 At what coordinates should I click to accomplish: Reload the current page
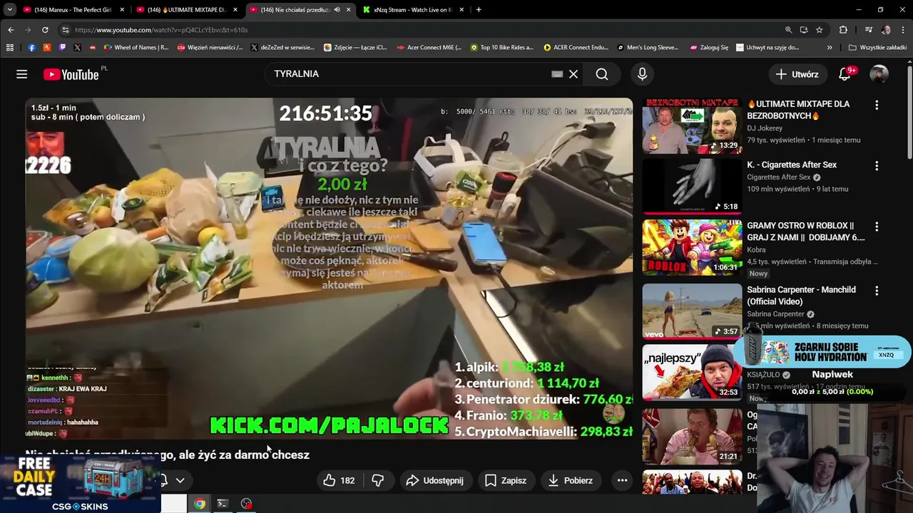click(x=45, y=30)
